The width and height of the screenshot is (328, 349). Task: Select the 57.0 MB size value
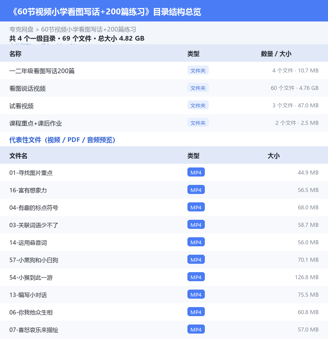pos(308,330)
